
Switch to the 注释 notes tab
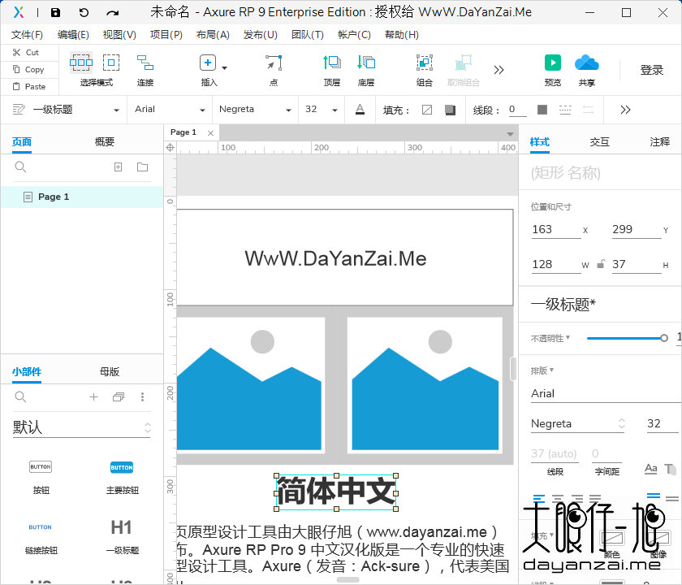[x=659, y=141]
